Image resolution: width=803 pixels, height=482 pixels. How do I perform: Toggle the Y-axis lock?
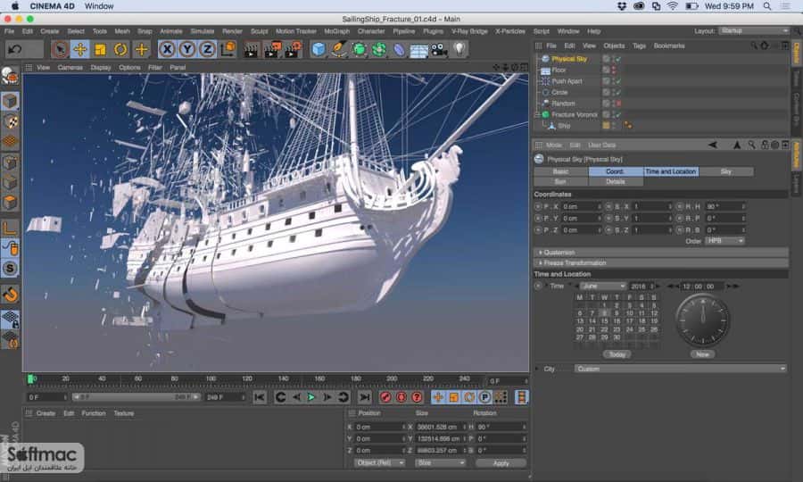coord(187,50)
